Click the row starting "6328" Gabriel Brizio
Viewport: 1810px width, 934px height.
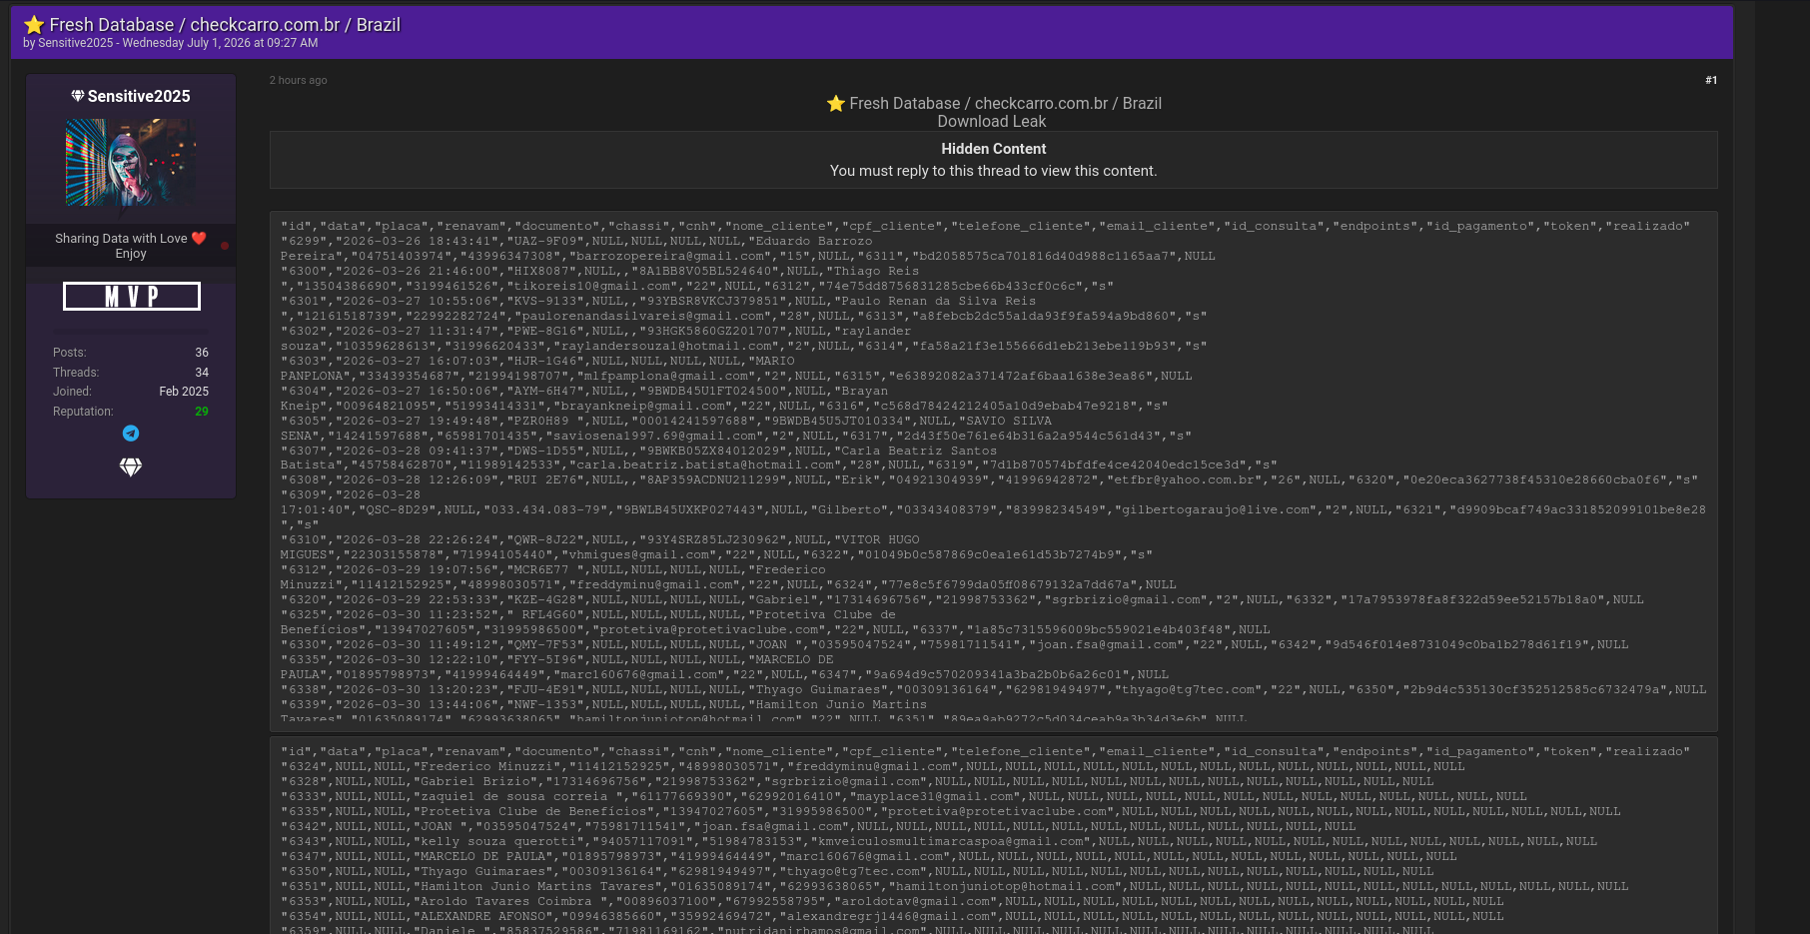coord(857,782)
